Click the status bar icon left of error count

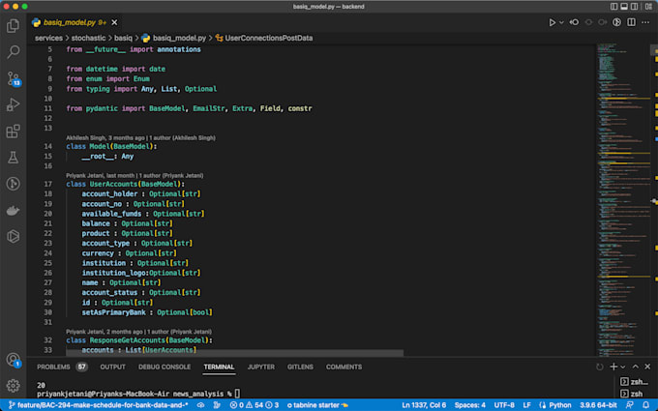tap(217, 405)
